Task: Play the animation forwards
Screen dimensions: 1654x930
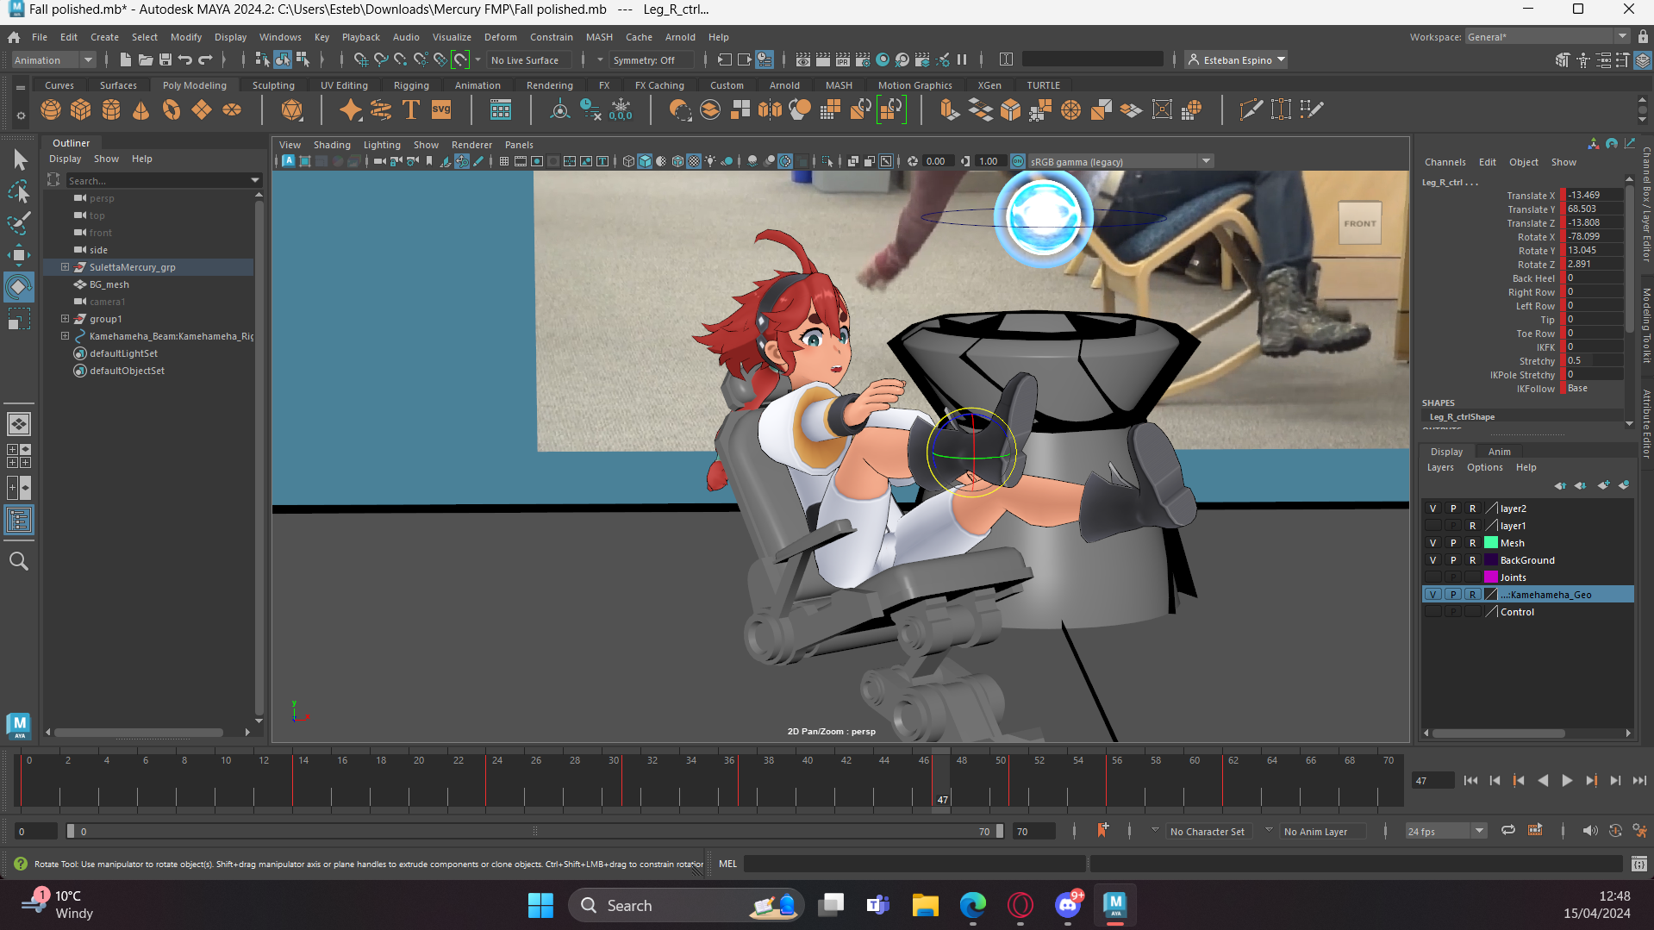Action: tap(1567, 781)
